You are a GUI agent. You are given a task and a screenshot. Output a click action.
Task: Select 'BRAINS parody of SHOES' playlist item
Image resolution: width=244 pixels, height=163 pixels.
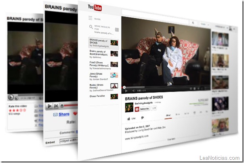pos(103,43)
